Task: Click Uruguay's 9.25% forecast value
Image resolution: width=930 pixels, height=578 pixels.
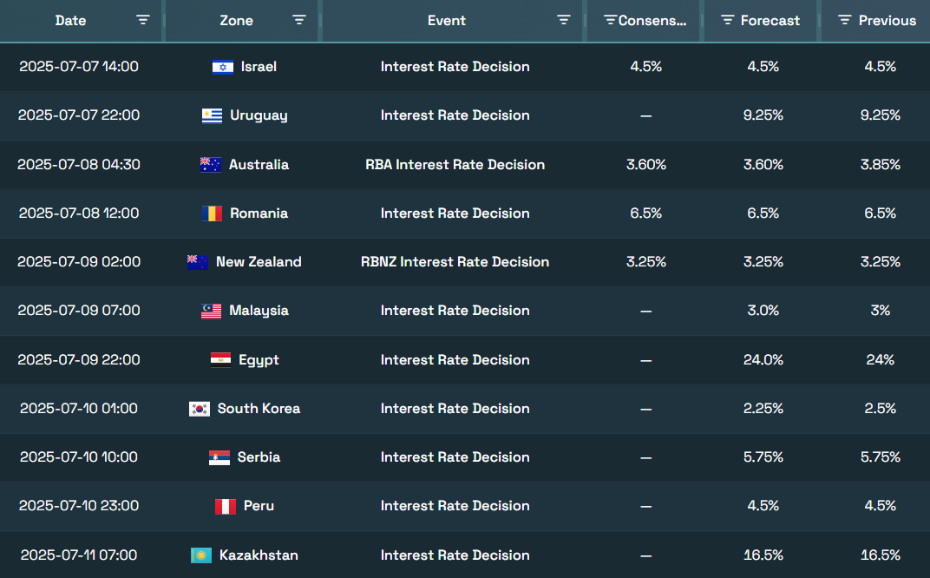Action: pyautogui.click(x=763, y=115)
